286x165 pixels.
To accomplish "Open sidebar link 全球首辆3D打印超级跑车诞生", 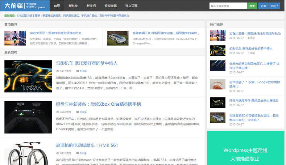I will 254,118.
